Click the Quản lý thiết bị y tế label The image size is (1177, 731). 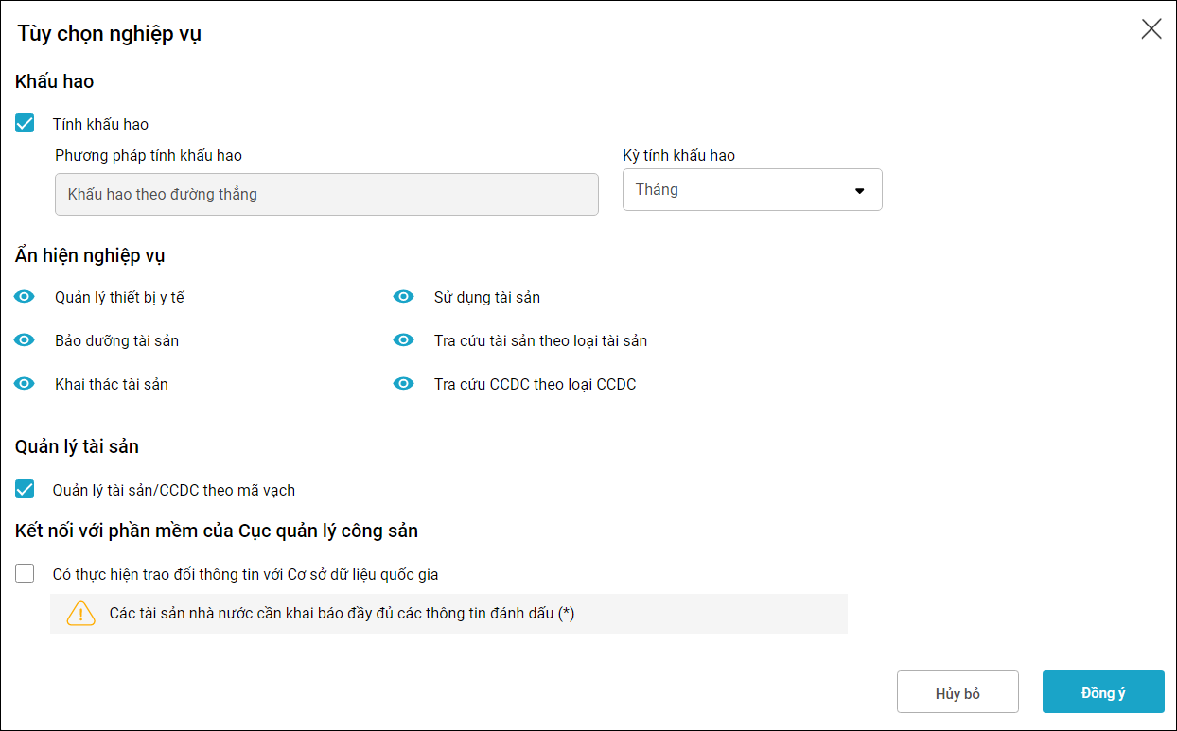119,297
